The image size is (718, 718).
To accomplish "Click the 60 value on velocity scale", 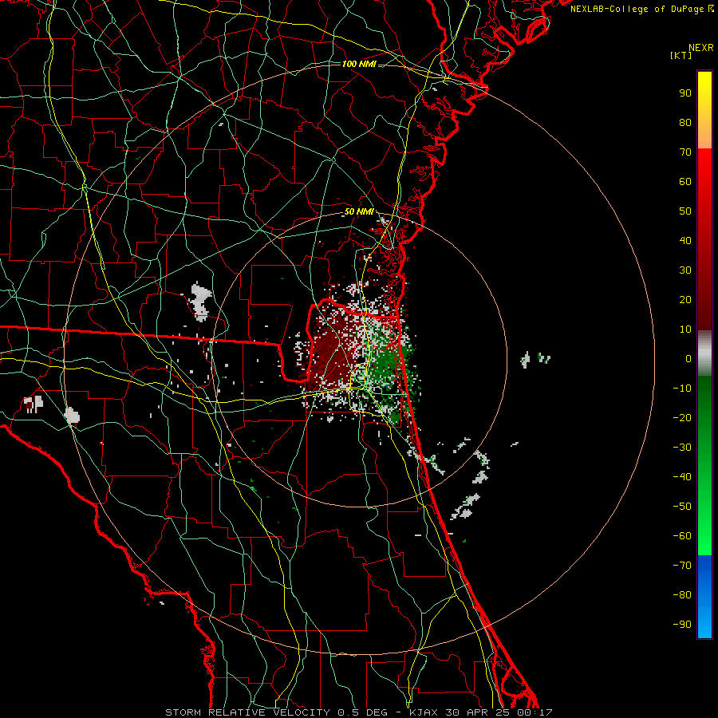I will click(685, 181).
